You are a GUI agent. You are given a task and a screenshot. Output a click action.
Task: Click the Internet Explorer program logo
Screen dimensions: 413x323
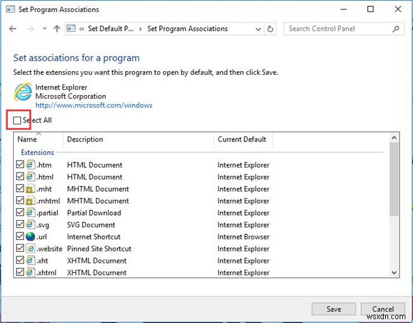click(x=23, y=92)
